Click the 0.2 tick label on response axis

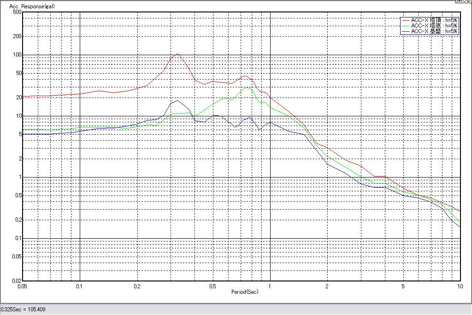click(18, 220)
